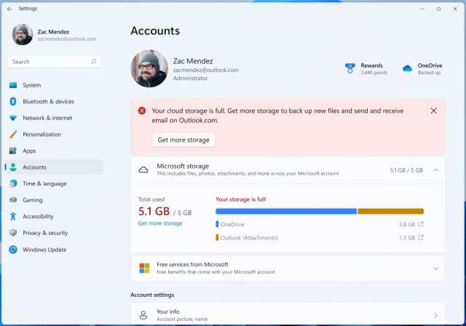This screenshot has width=466, height=326.
Task: Select the Gaming controller icon
Action: (13, 200)
